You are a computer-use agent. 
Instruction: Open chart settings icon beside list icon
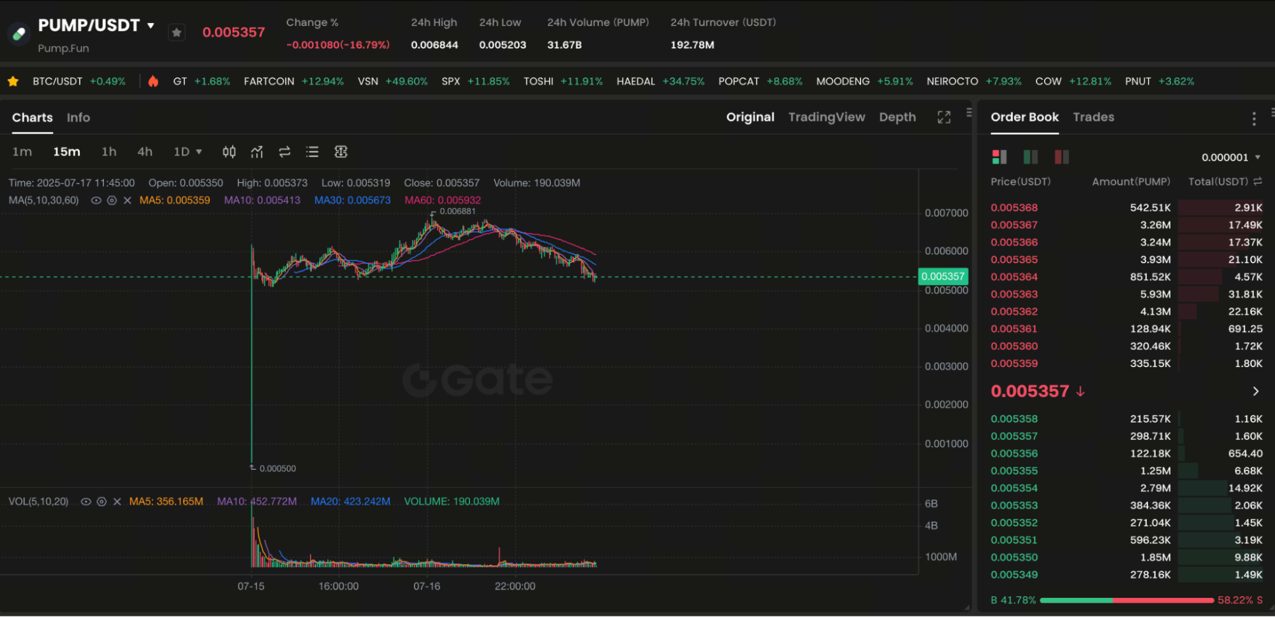[341, 152]
